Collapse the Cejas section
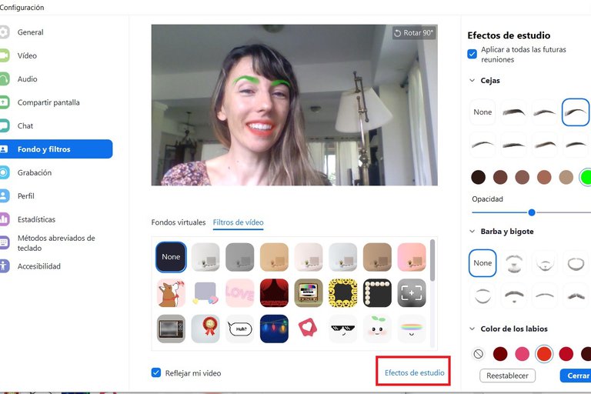The width and height of the screenshot is (591, 394). coord(472,81)
